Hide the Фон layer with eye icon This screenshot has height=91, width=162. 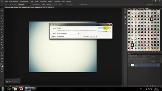129,65
